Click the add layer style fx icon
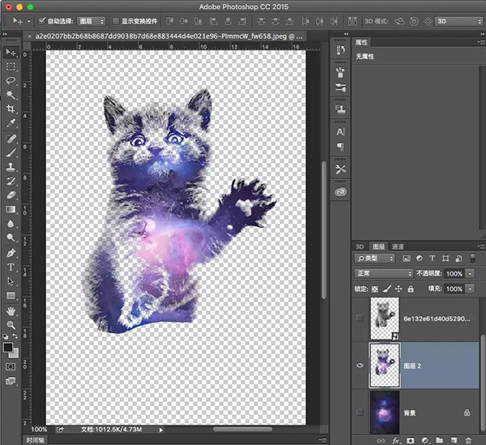The height and width of the screenshot is (445, 486). (397, 440)
